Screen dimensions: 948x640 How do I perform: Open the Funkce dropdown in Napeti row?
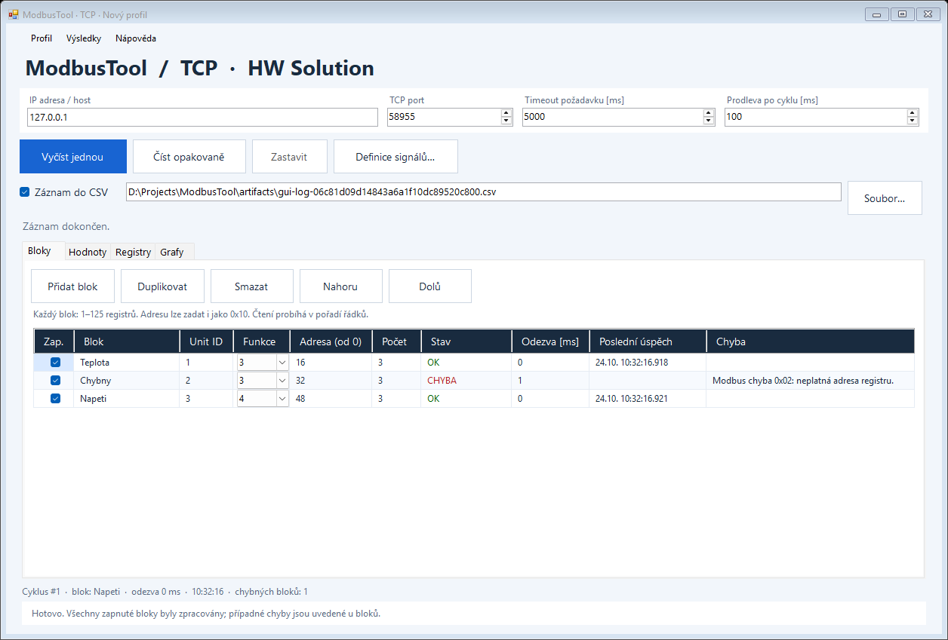tap(282, 399)
